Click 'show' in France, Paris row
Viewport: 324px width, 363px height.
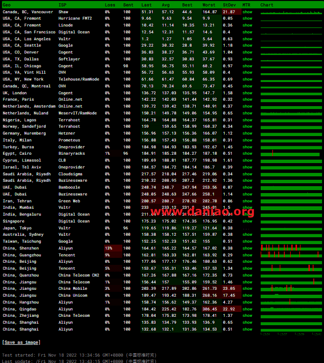247,100
